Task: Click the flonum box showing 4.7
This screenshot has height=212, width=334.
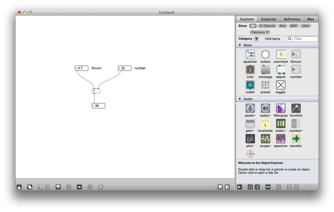Action: (x=82, y=68)
